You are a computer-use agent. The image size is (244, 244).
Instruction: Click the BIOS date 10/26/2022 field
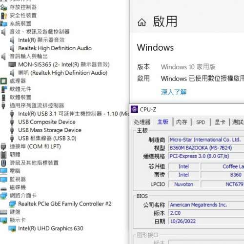point(206,221)
